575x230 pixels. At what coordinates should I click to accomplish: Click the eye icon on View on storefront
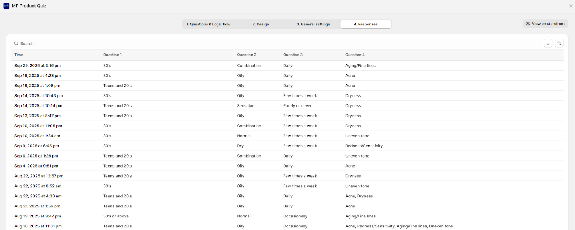point(528,24)
